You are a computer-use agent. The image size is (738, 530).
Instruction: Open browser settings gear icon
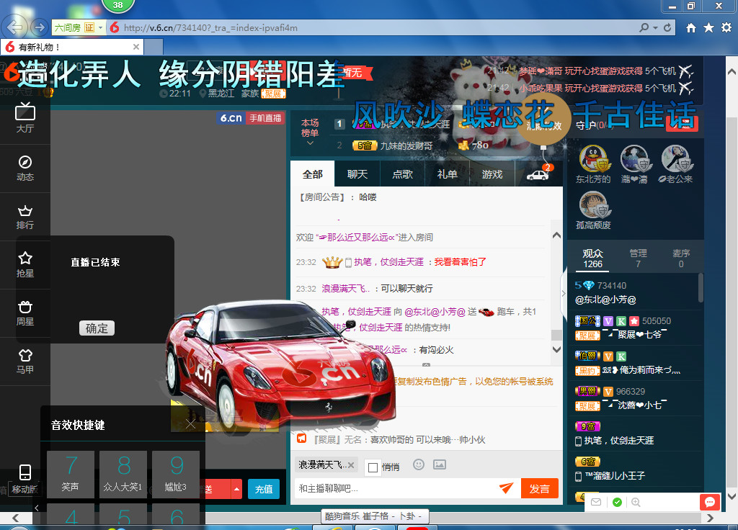pos(726,28)
